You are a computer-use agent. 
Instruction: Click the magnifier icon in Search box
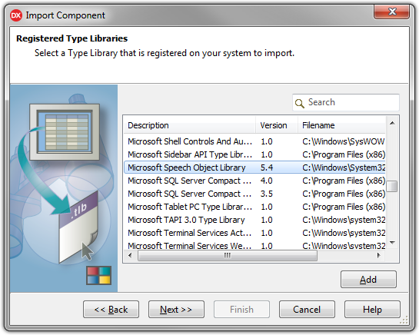[299, 103]
